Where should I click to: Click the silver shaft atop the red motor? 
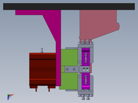click(42, 50)
